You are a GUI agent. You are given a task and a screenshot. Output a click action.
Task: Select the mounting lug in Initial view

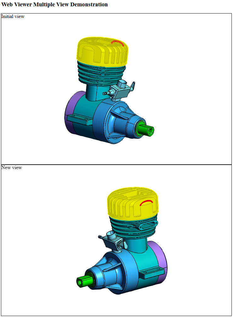79,119
